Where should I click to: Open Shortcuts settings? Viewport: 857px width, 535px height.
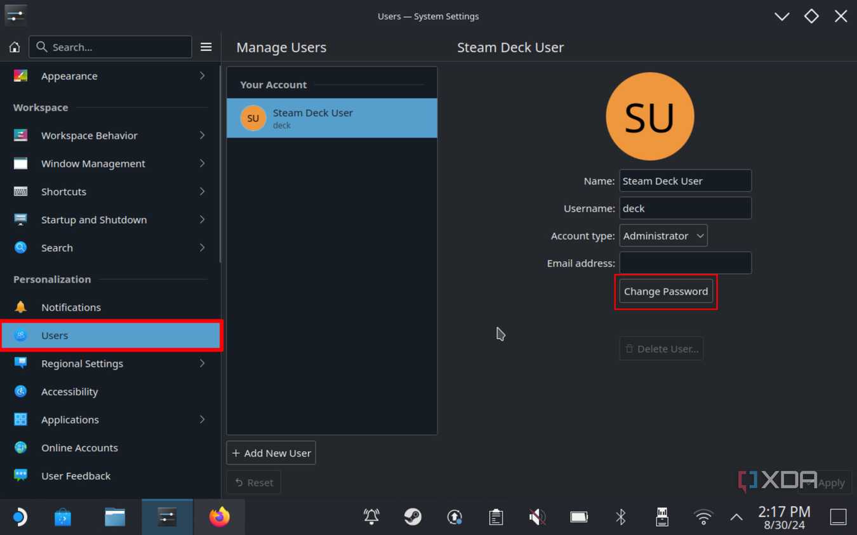[110, 191]
